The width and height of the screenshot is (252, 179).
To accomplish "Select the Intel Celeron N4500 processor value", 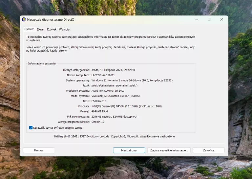I will click(x=127, y=106).
